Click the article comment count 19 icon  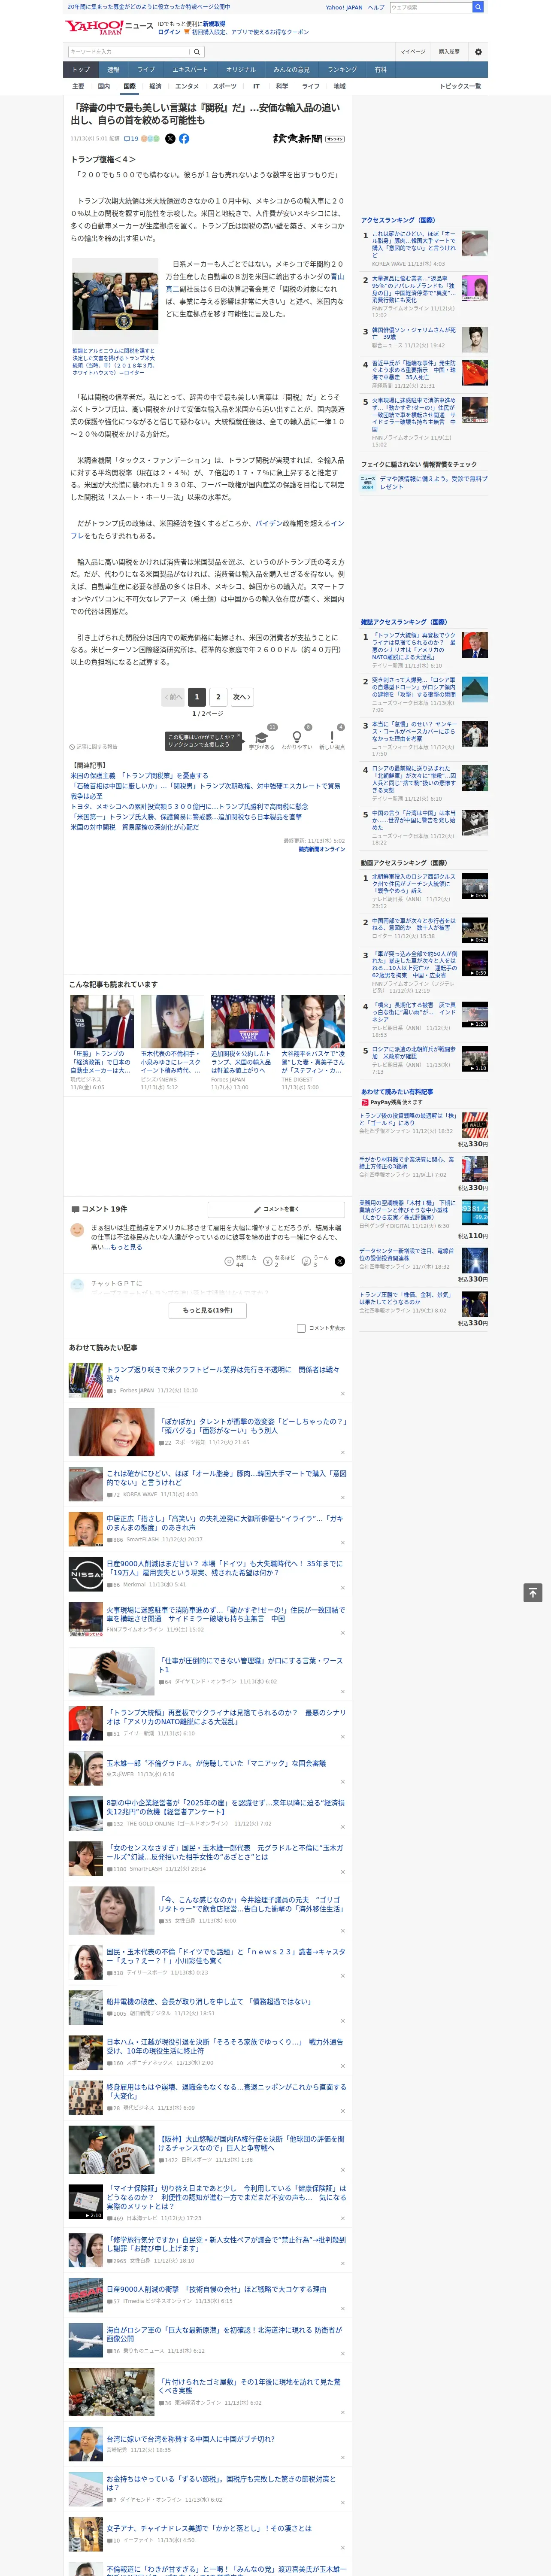[131, 139]
